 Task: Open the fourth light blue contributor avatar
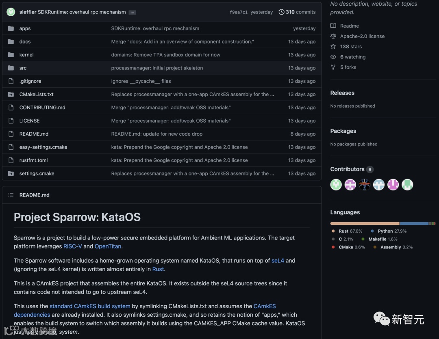tap(379, 185)
